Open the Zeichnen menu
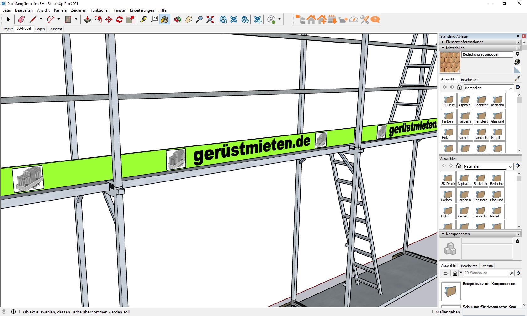 78,10
